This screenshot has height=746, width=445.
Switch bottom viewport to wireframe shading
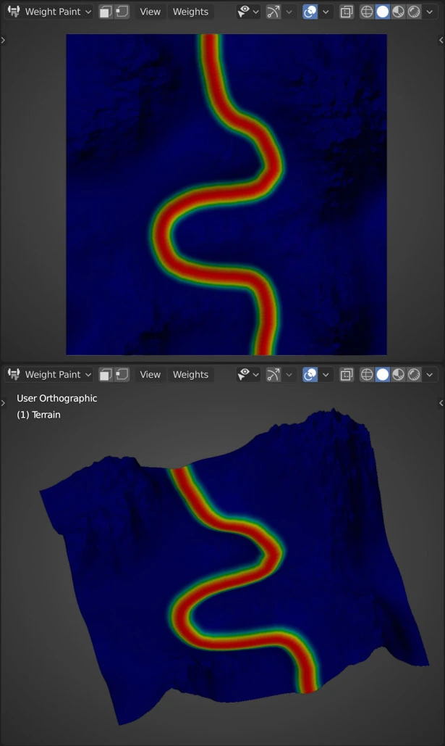pyautogui.click(x=367, y=375)
